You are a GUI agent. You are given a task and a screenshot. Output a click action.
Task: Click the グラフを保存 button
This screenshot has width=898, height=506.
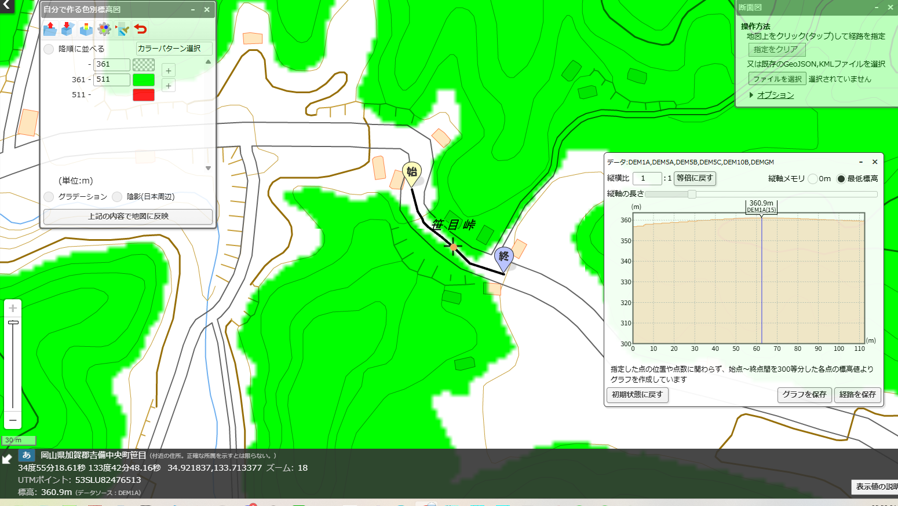click(x=804, y=394)
